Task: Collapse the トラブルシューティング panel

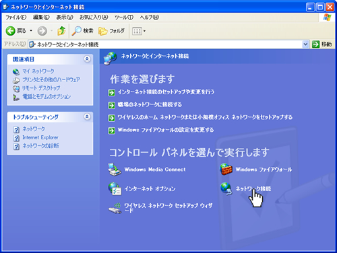Action: 87,116
